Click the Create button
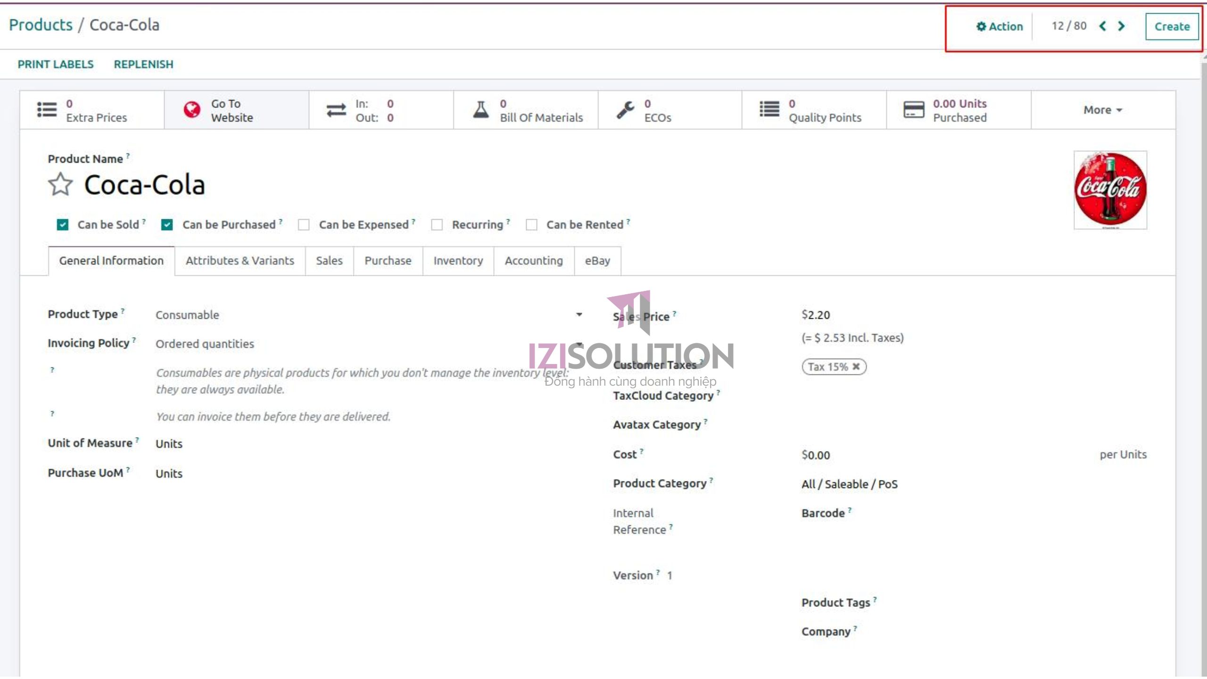Screen dimensions: 1207x679 [1172, 26]
